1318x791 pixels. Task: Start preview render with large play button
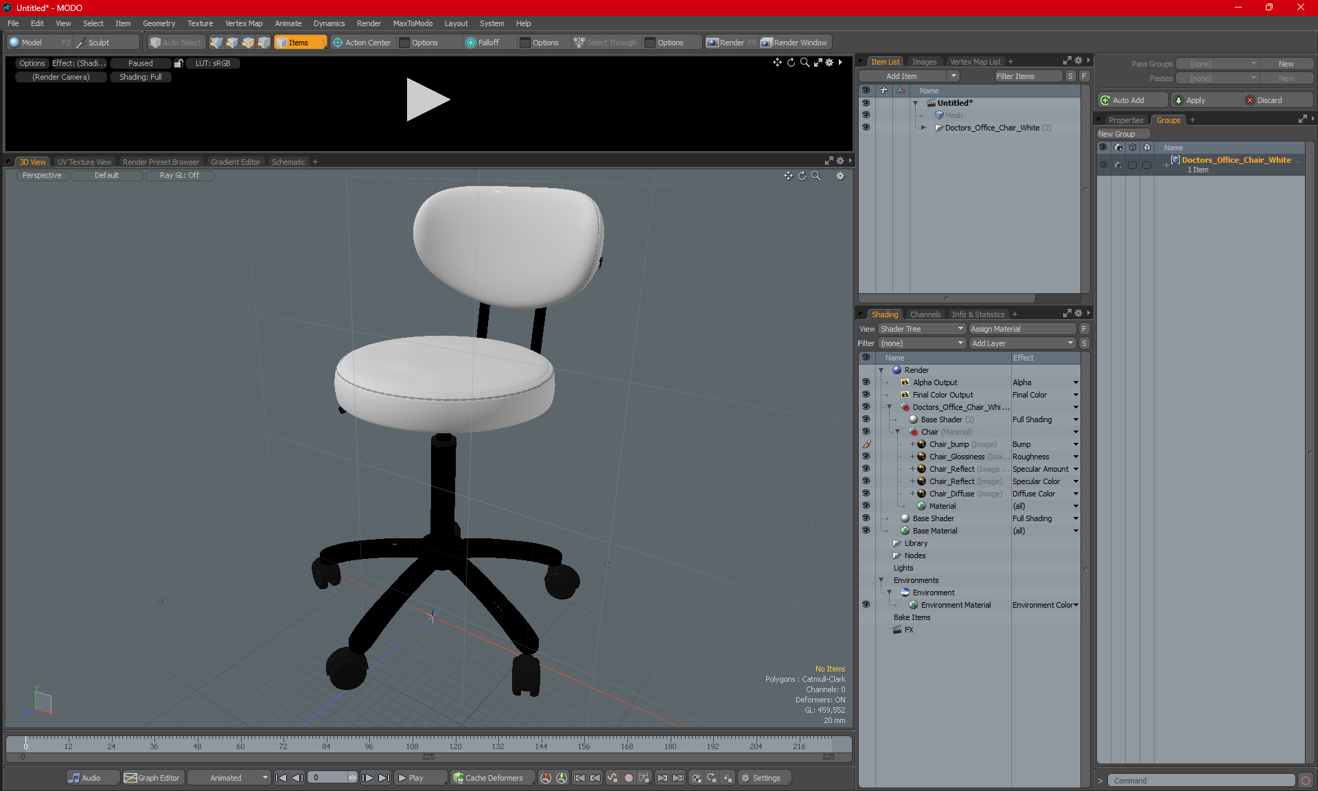point(427,100)
